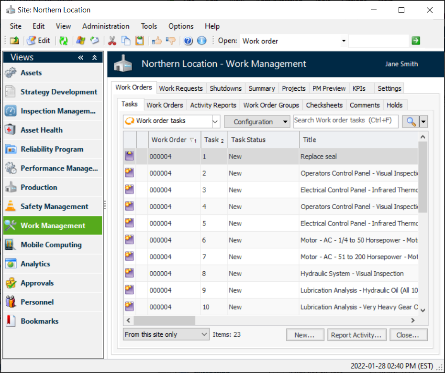Click the magnifier search icon
The image size is (445, 373).
(x=411, y=122)
